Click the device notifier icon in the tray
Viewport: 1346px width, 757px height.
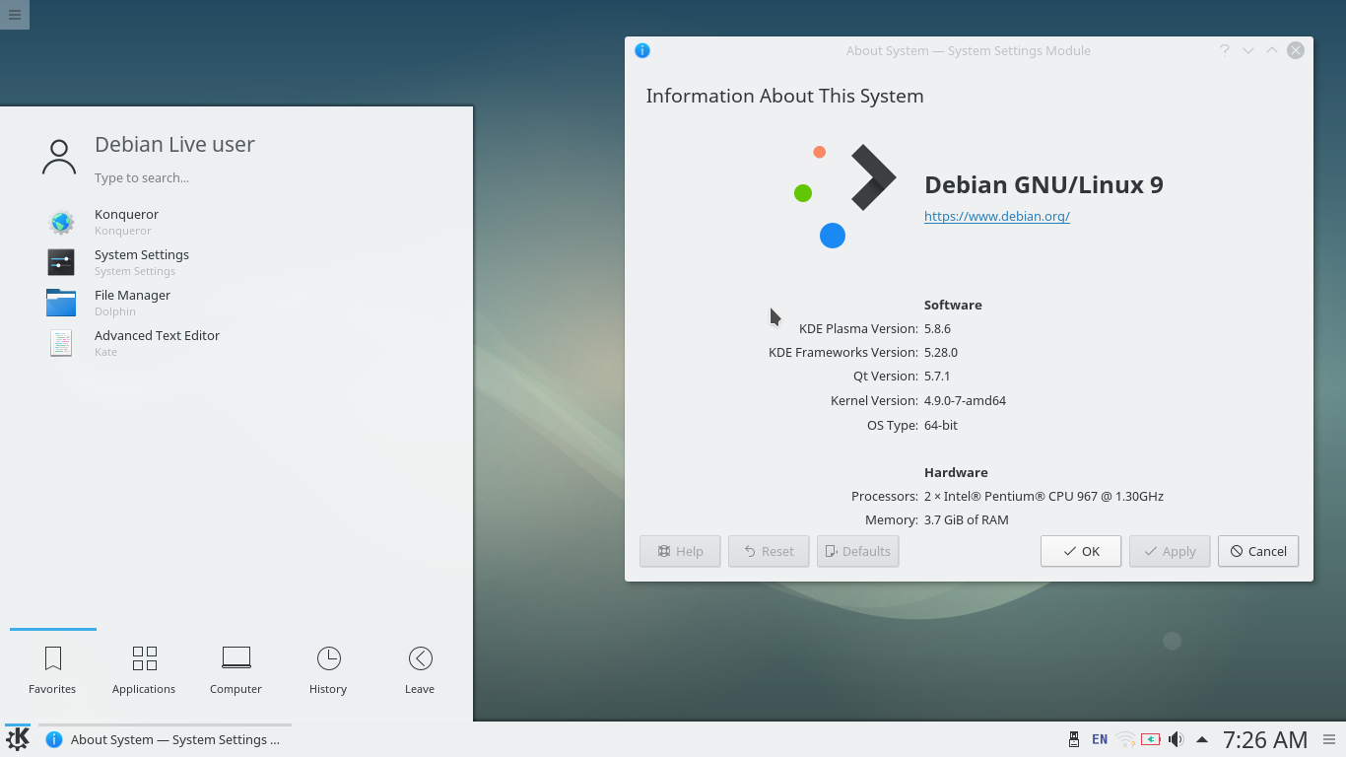click(x=1073, y=738)
